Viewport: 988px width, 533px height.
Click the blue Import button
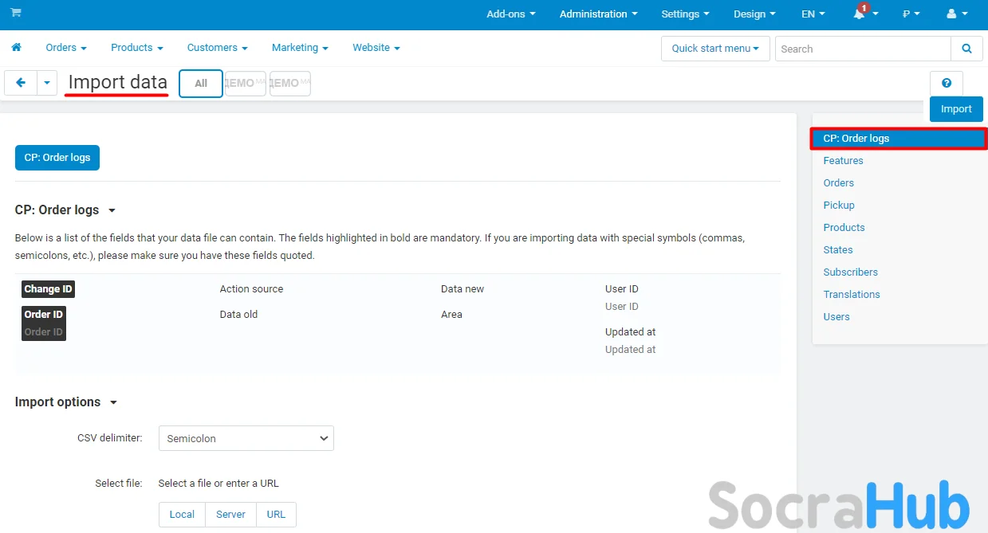[x=956, y=109]
